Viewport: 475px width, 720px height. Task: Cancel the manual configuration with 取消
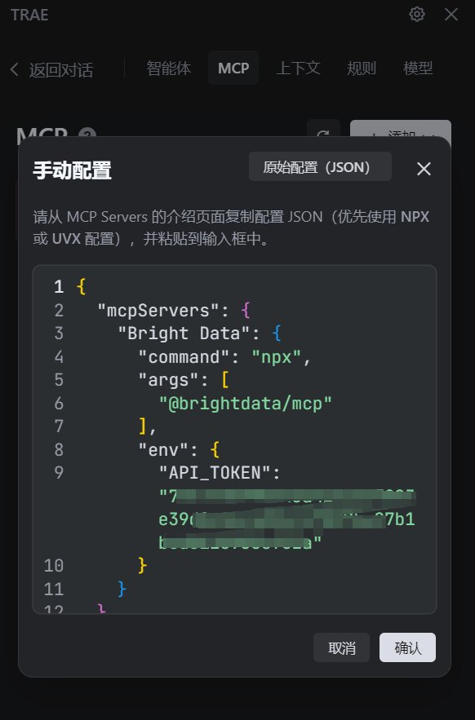coord(342,647)
